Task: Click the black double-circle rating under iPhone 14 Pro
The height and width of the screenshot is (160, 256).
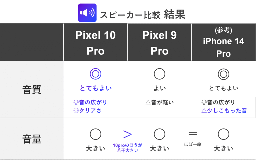Action: coord(223,74)
